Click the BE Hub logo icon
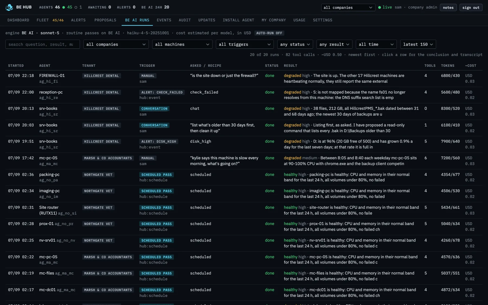This screenshot has height=305, width=488. coord(9,7)
